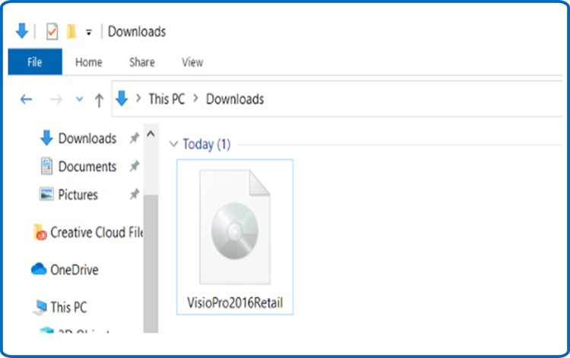This screenshot has height=358, width=570.
Task: Switch to the Share ribbon tab
Action: [142, 62]
